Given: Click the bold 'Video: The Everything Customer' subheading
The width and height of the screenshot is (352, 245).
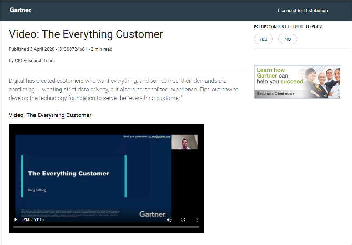Looking at the screenshot, I should pos(50,115).
